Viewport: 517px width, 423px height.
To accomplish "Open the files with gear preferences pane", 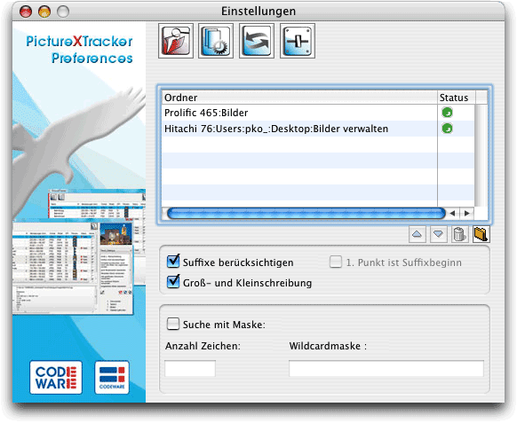I will pos(216,41).
